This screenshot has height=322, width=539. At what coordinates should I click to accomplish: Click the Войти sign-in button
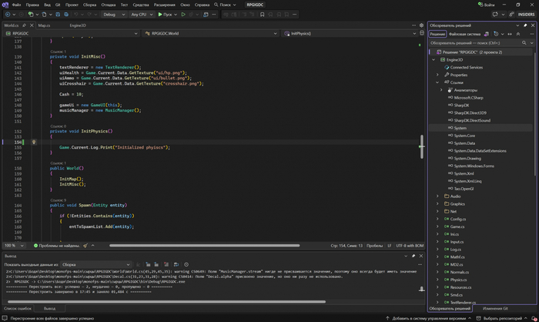(x=486, y=5)
